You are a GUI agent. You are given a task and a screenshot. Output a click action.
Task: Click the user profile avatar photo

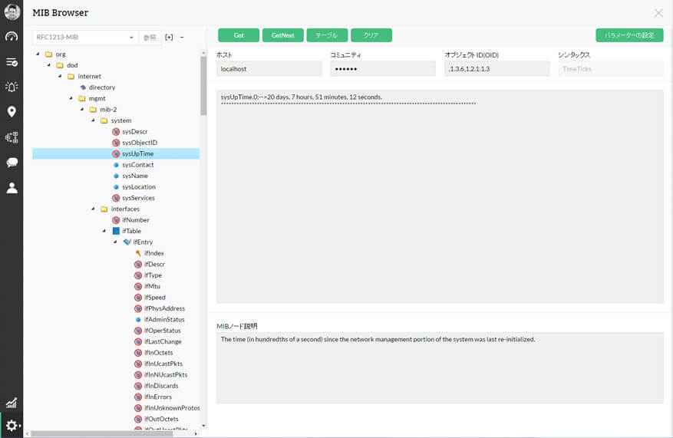(x=12, y=12)
